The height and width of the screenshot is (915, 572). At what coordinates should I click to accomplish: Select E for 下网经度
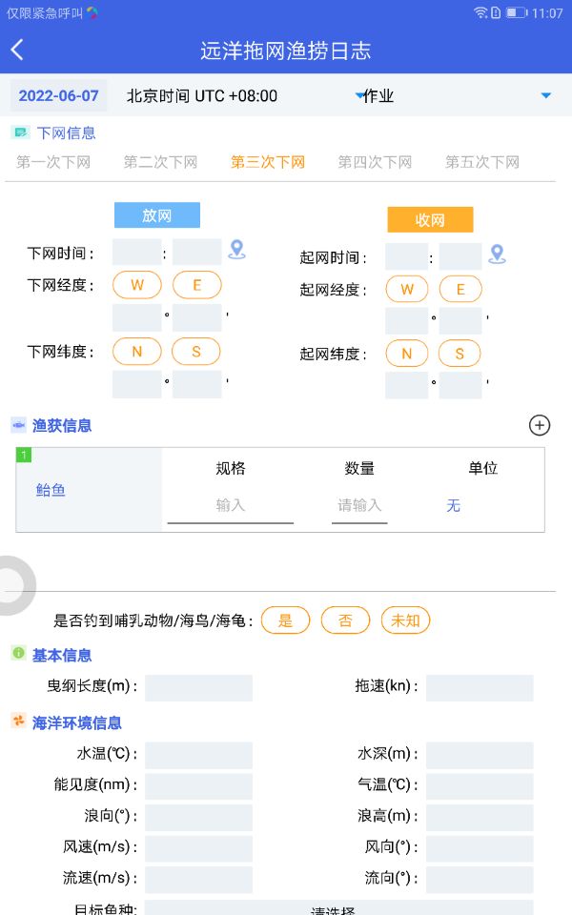point(196,284)
